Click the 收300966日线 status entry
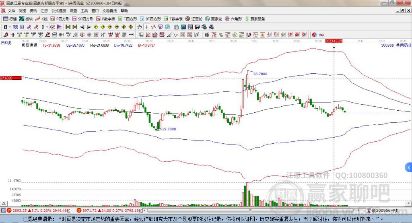 [382, 211]
